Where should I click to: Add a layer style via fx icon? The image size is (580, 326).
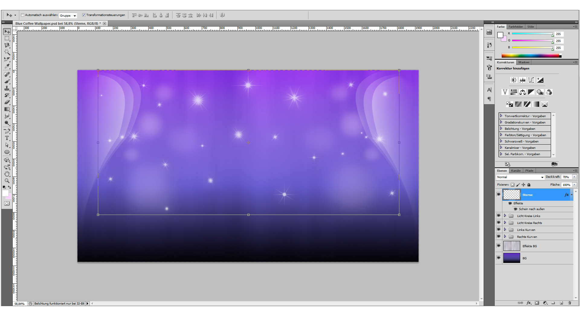[x=529, y=303]
